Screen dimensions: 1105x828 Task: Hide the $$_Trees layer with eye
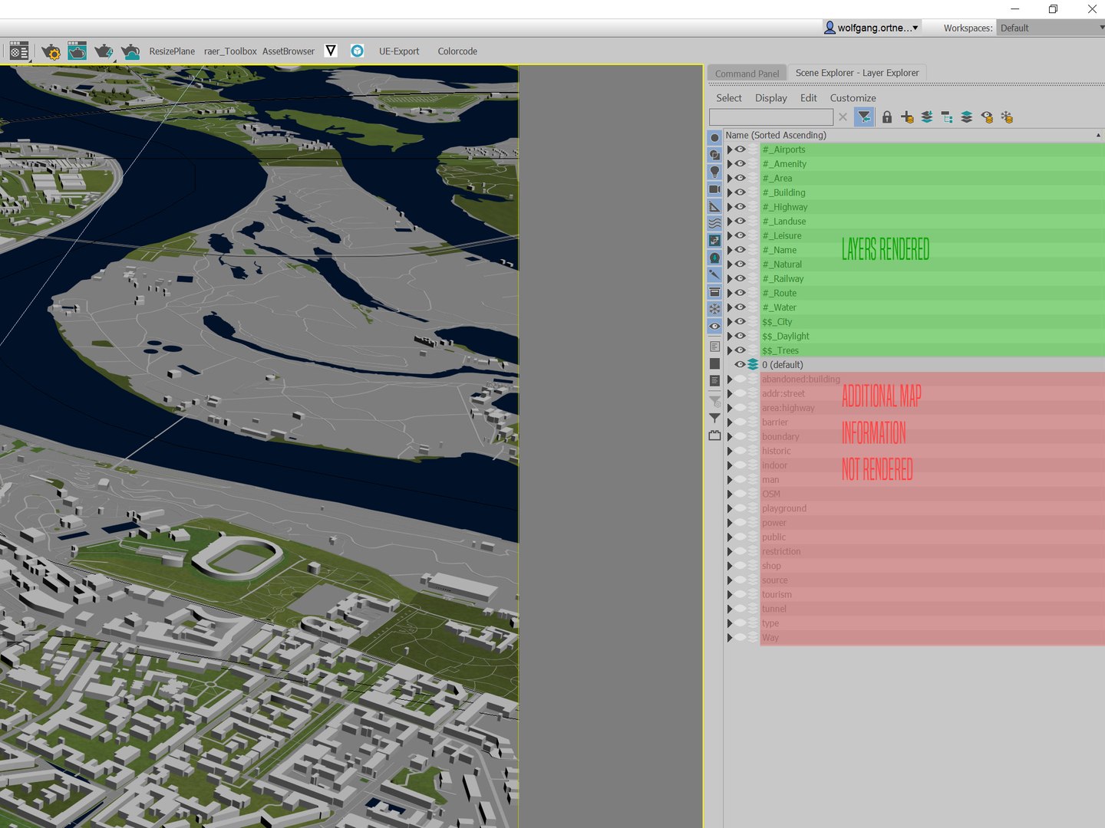click(x=741, y=350)
